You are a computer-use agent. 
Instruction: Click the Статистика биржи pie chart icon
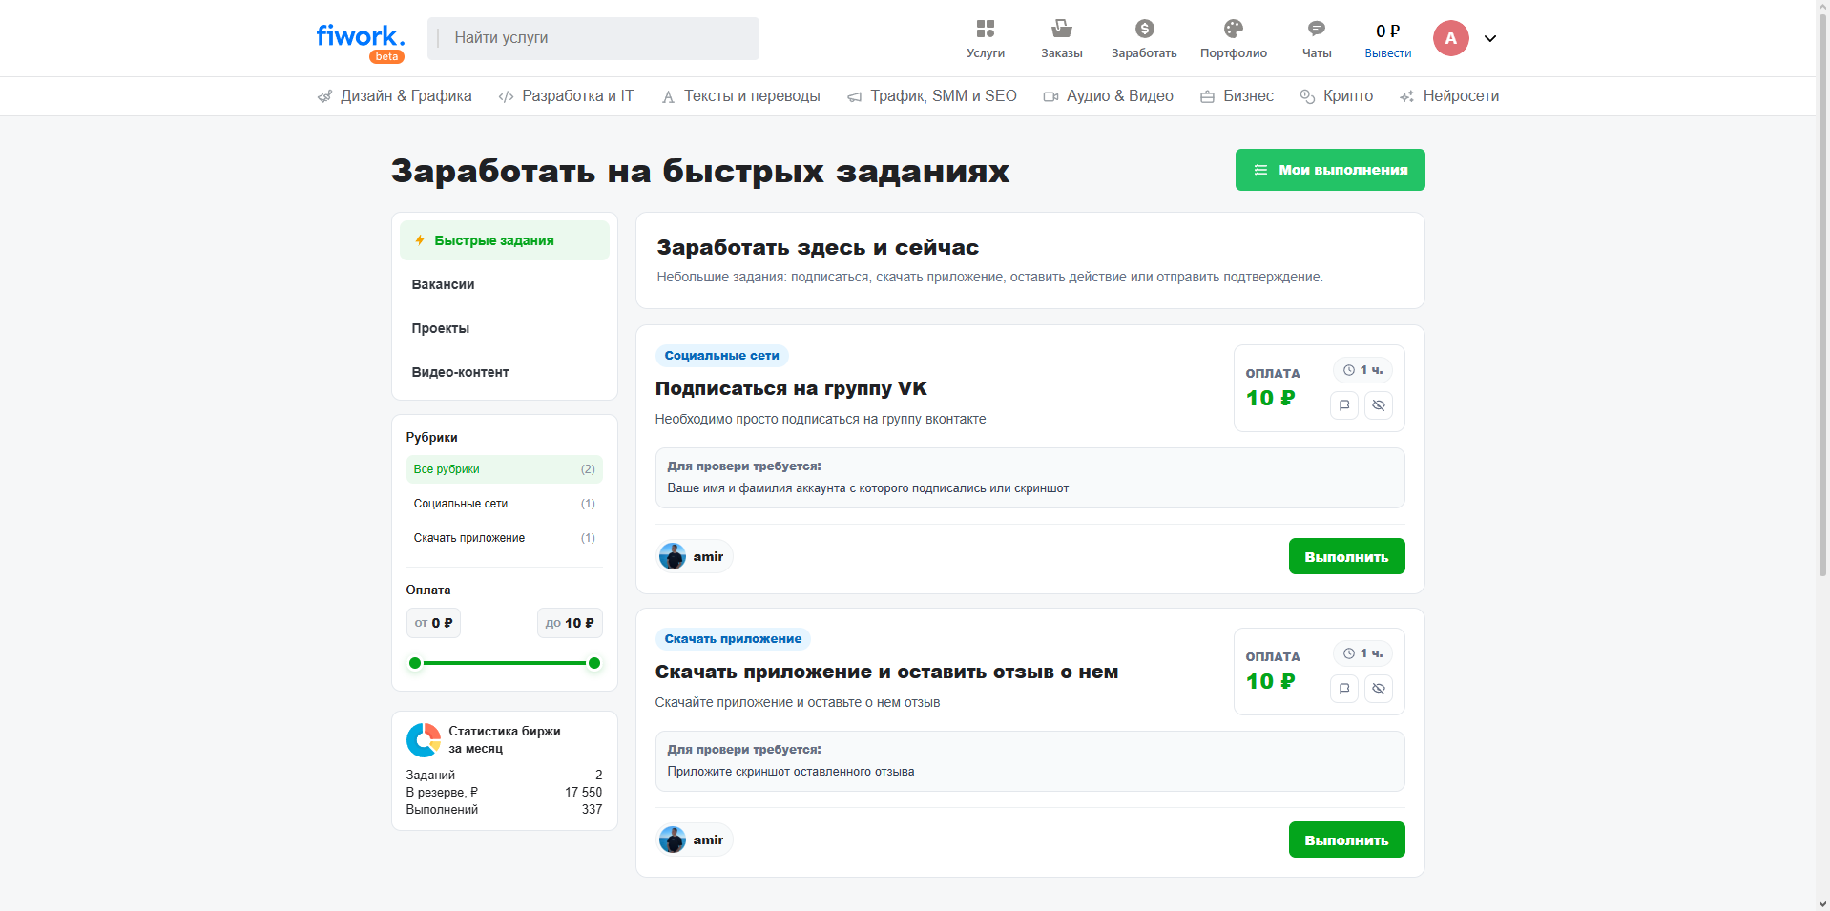424,740
